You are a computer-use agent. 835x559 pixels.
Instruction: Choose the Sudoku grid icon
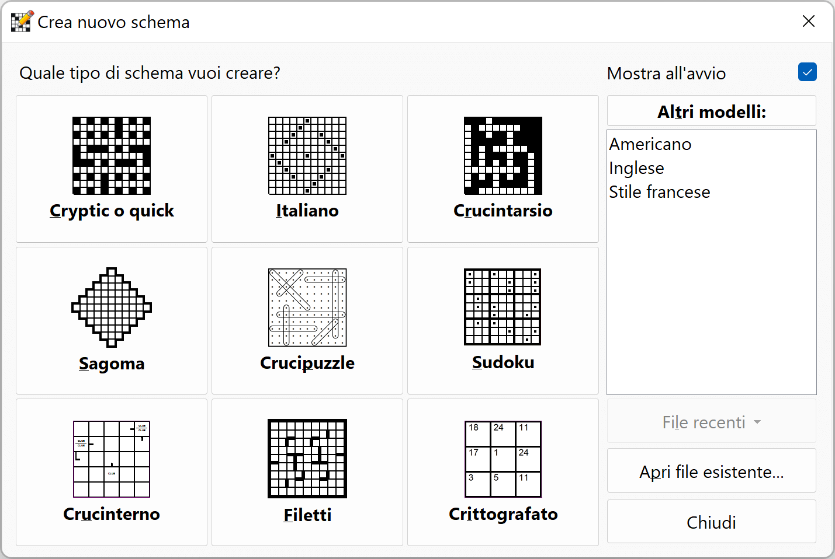[503, 308]
